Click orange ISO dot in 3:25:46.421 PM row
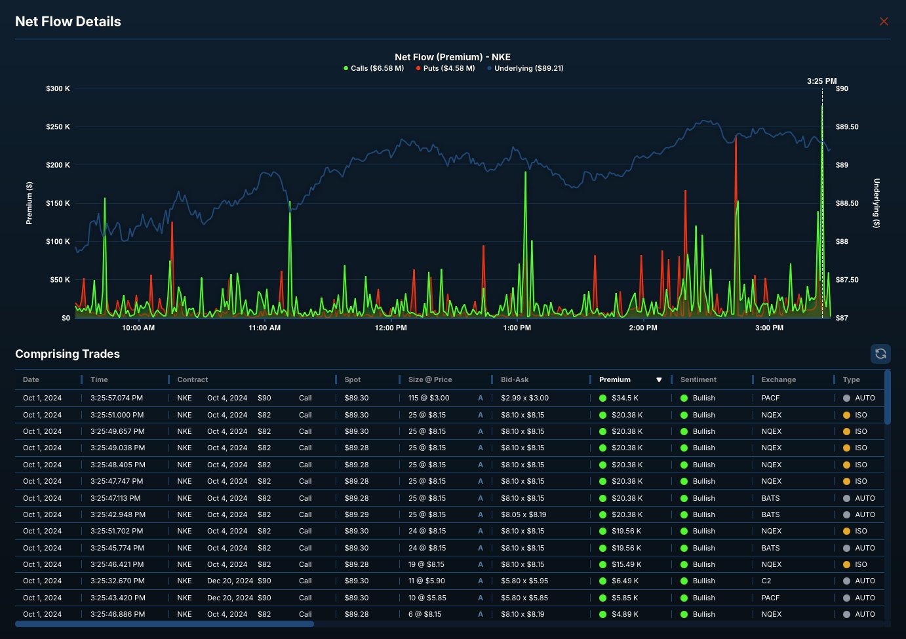This screenshot has height=639, width=906. [846, 564]
